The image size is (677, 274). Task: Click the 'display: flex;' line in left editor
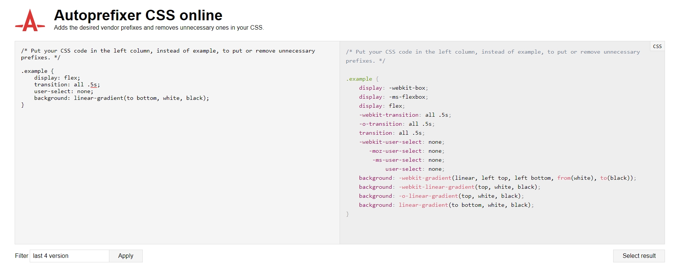click(57, 78)
